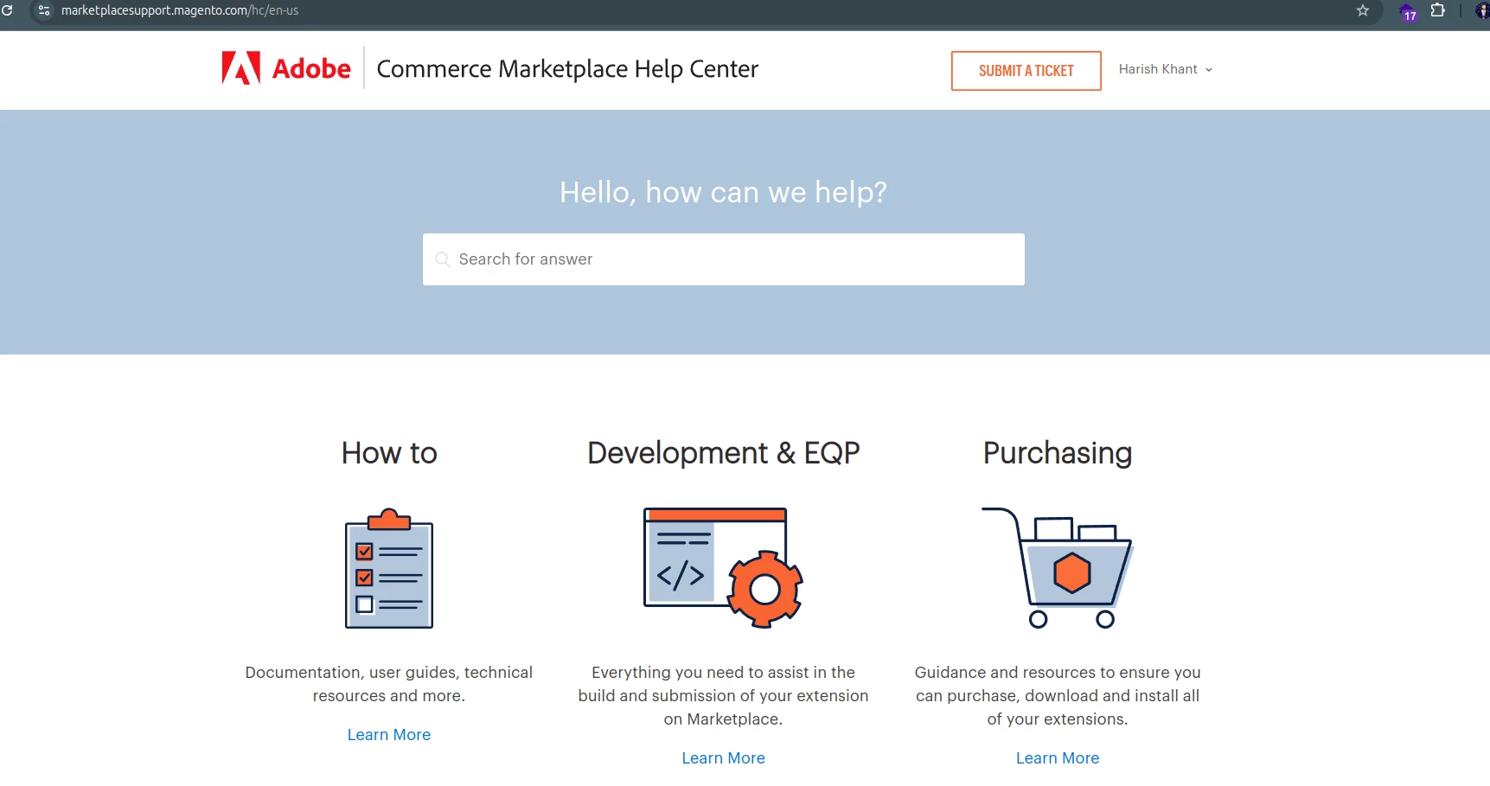Bookmark this page with the star icon
1490x786 pixels.
(1363, 10)
